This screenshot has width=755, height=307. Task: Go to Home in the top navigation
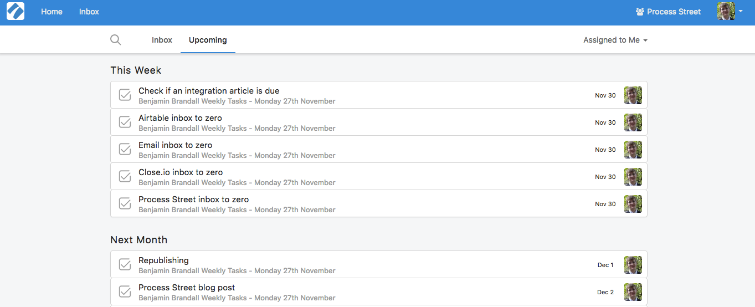click(x=52, y=12)
